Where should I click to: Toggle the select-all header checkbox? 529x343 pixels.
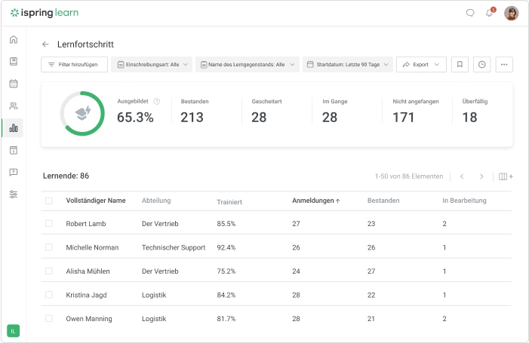pos(49,201)
